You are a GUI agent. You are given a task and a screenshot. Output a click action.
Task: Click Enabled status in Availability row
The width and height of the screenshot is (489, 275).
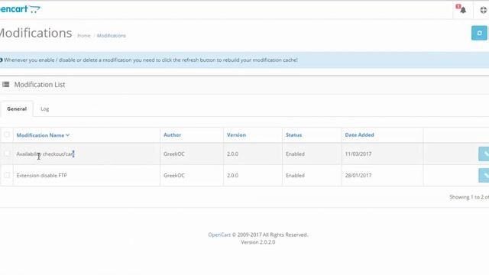295,154
